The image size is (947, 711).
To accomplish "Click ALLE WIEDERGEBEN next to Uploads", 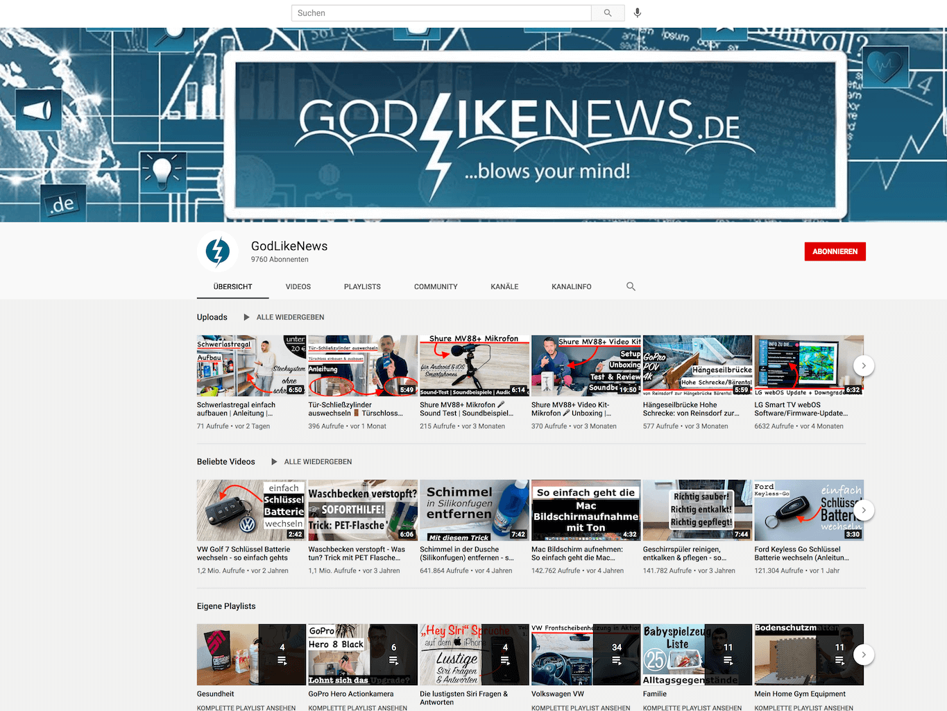I will (x=290, y=317).
